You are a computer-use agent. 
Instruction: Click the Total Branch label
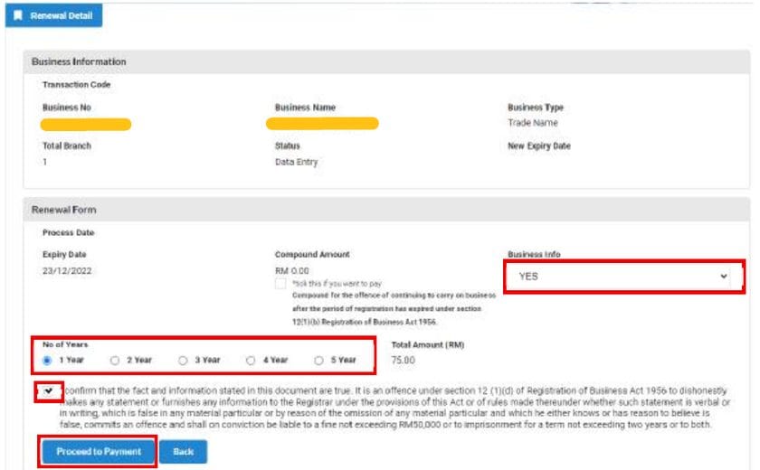pos(67,146)
